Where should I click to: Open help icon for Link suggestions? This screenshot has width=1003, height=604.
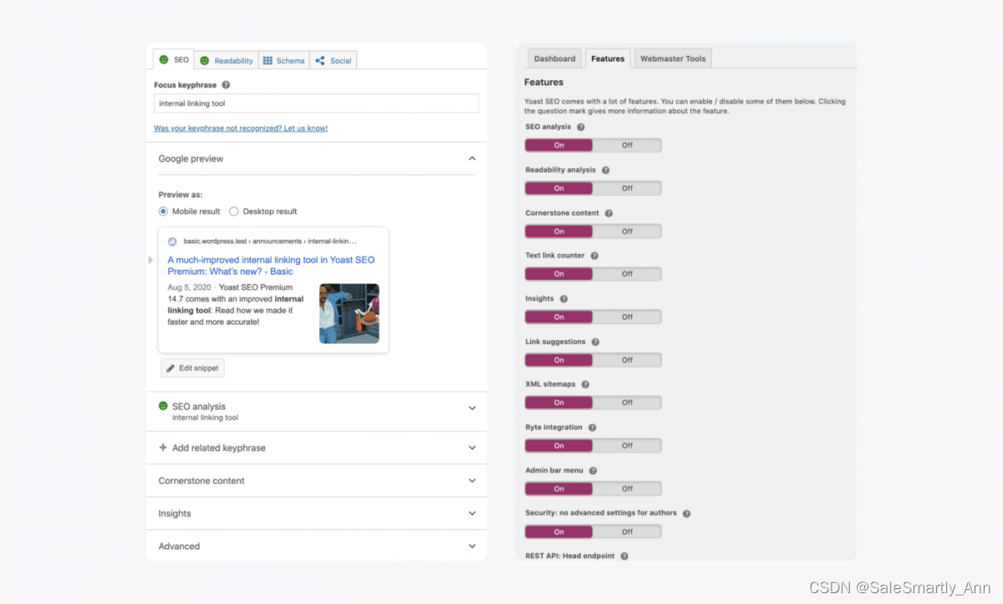coord(595,342)
